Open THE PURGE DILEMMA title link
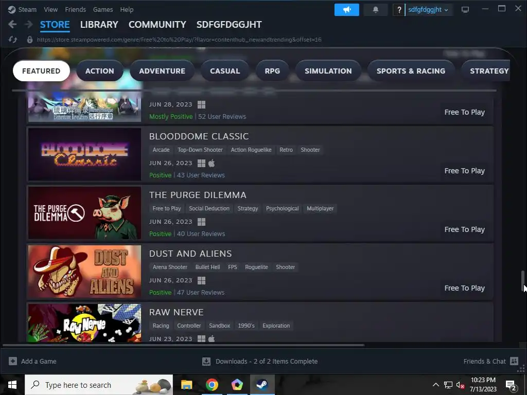The image size is (527, 395). [198, 195]
